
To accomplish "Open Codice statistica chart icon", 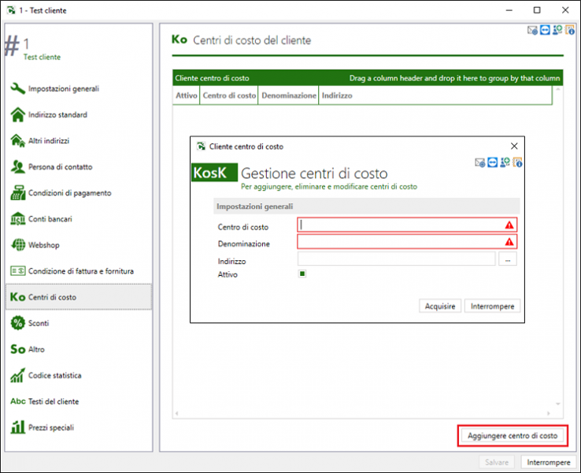I will point(18,375).
